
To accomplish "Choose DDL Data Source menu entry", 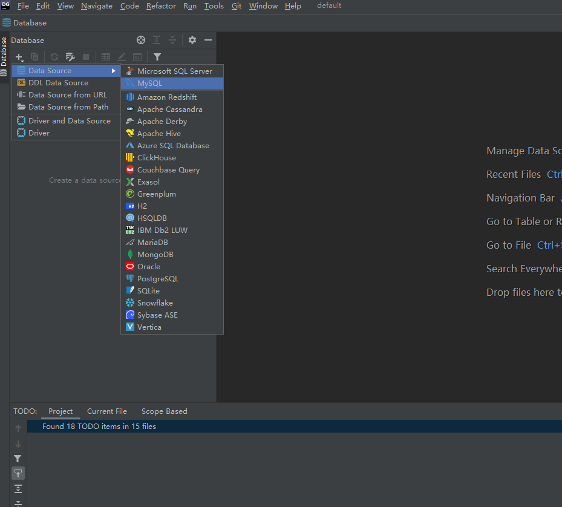I will (x=67, y=83).
